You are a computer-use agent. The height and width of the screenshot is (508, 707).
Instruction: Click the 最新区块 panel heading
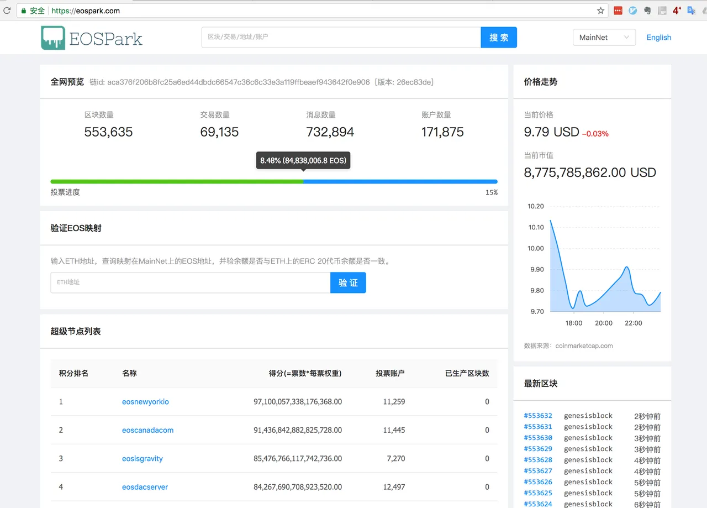click(541, 384)
